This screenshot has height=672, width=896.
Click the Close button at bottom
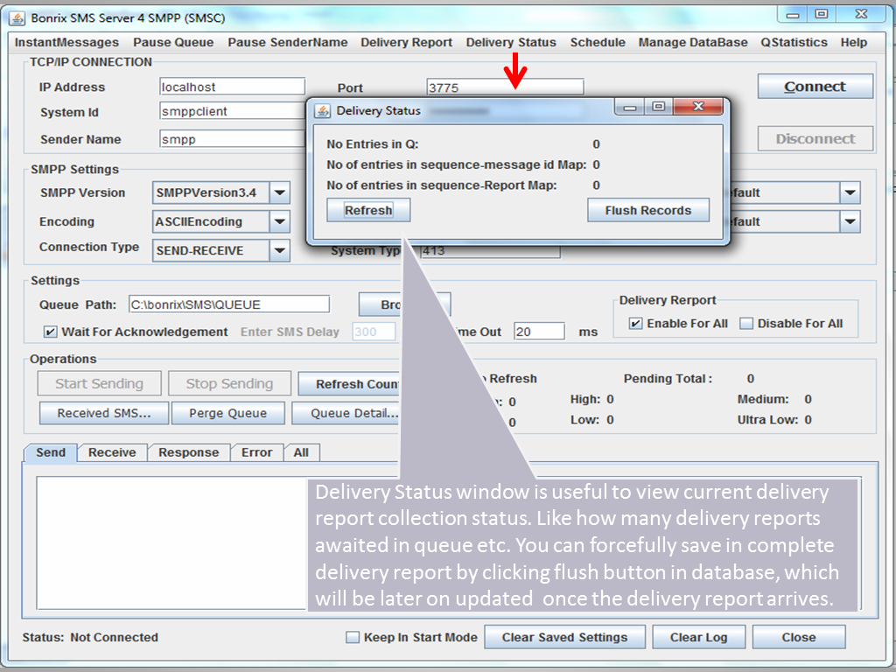pos(799,637)
